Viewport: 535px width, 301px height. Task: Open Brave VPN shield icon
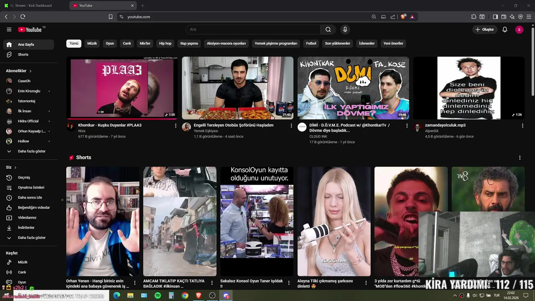coord(520,17)
